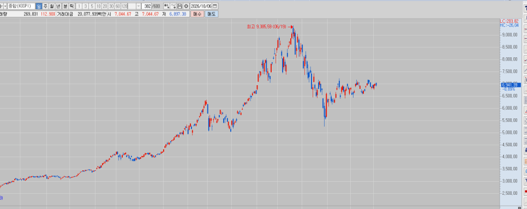Switch to the 틱 (tick) chart
The image size is (527, 209).
pyautogui.click(x=71, y=6)
